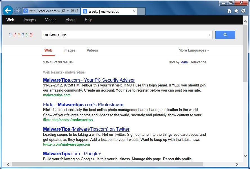The width and height of the screenshot is (250, 169).
Task: Click the green malwaretips.com URL
Action: (57, 95)
